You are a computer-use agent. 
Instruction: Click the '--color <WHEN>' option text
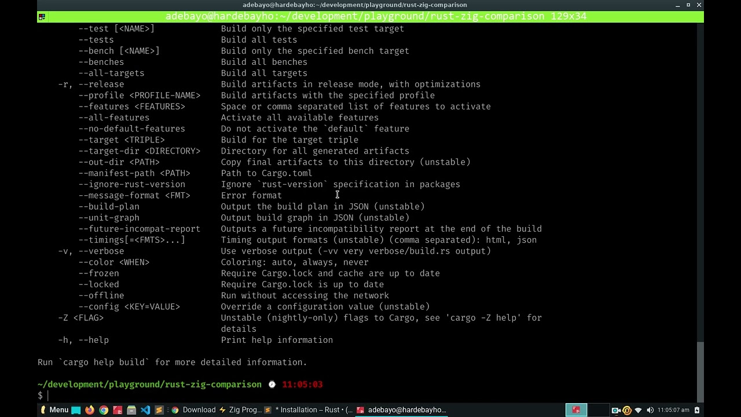[114, 262]
